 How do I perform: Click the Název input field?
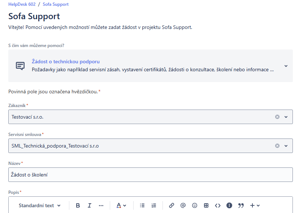coord(150,175)
